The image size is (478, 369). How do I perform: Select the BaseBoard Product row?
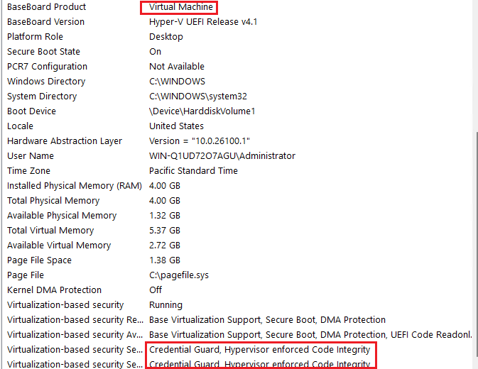coord(46,7)
